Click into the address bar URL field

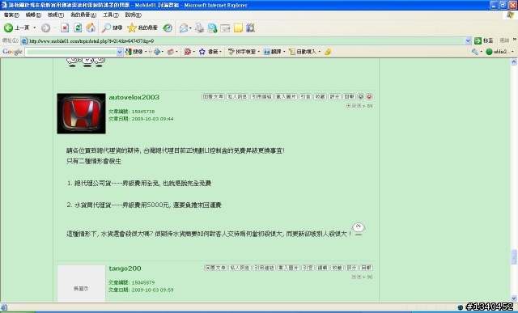click(x=243, y=41)
